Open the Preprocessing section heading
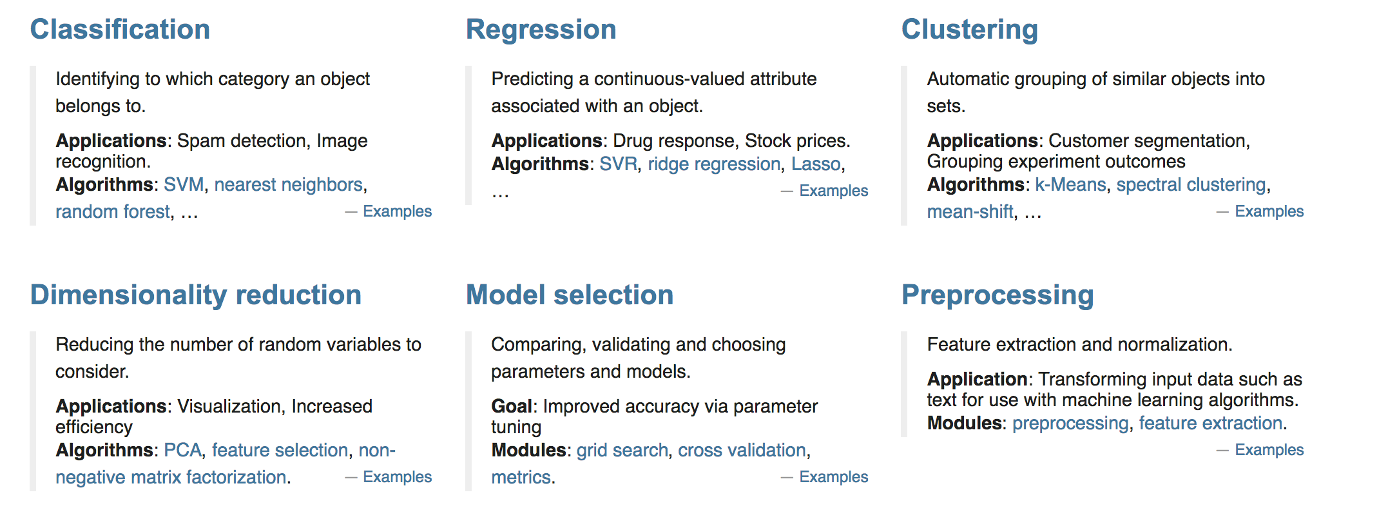This screenshot has width=1388, height=517. [x=998, y=295]
